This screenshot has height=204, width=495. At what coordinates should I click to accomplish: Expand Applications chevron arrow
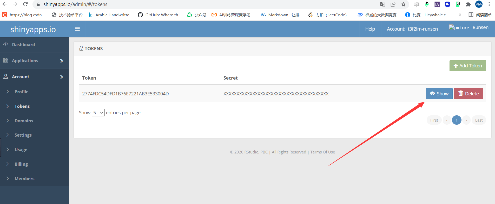tap(62, 61)
